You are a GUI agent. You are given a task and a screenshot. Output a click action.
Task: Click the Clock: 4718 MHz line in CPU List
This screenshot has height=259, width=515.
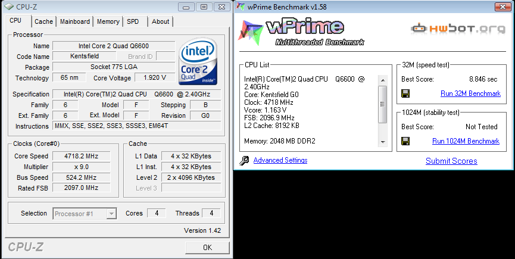[269, 102]
